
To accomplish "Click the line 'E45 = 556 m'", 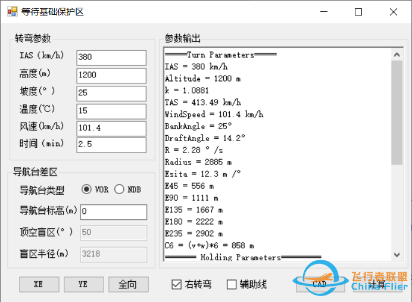I will coord(189,186).
